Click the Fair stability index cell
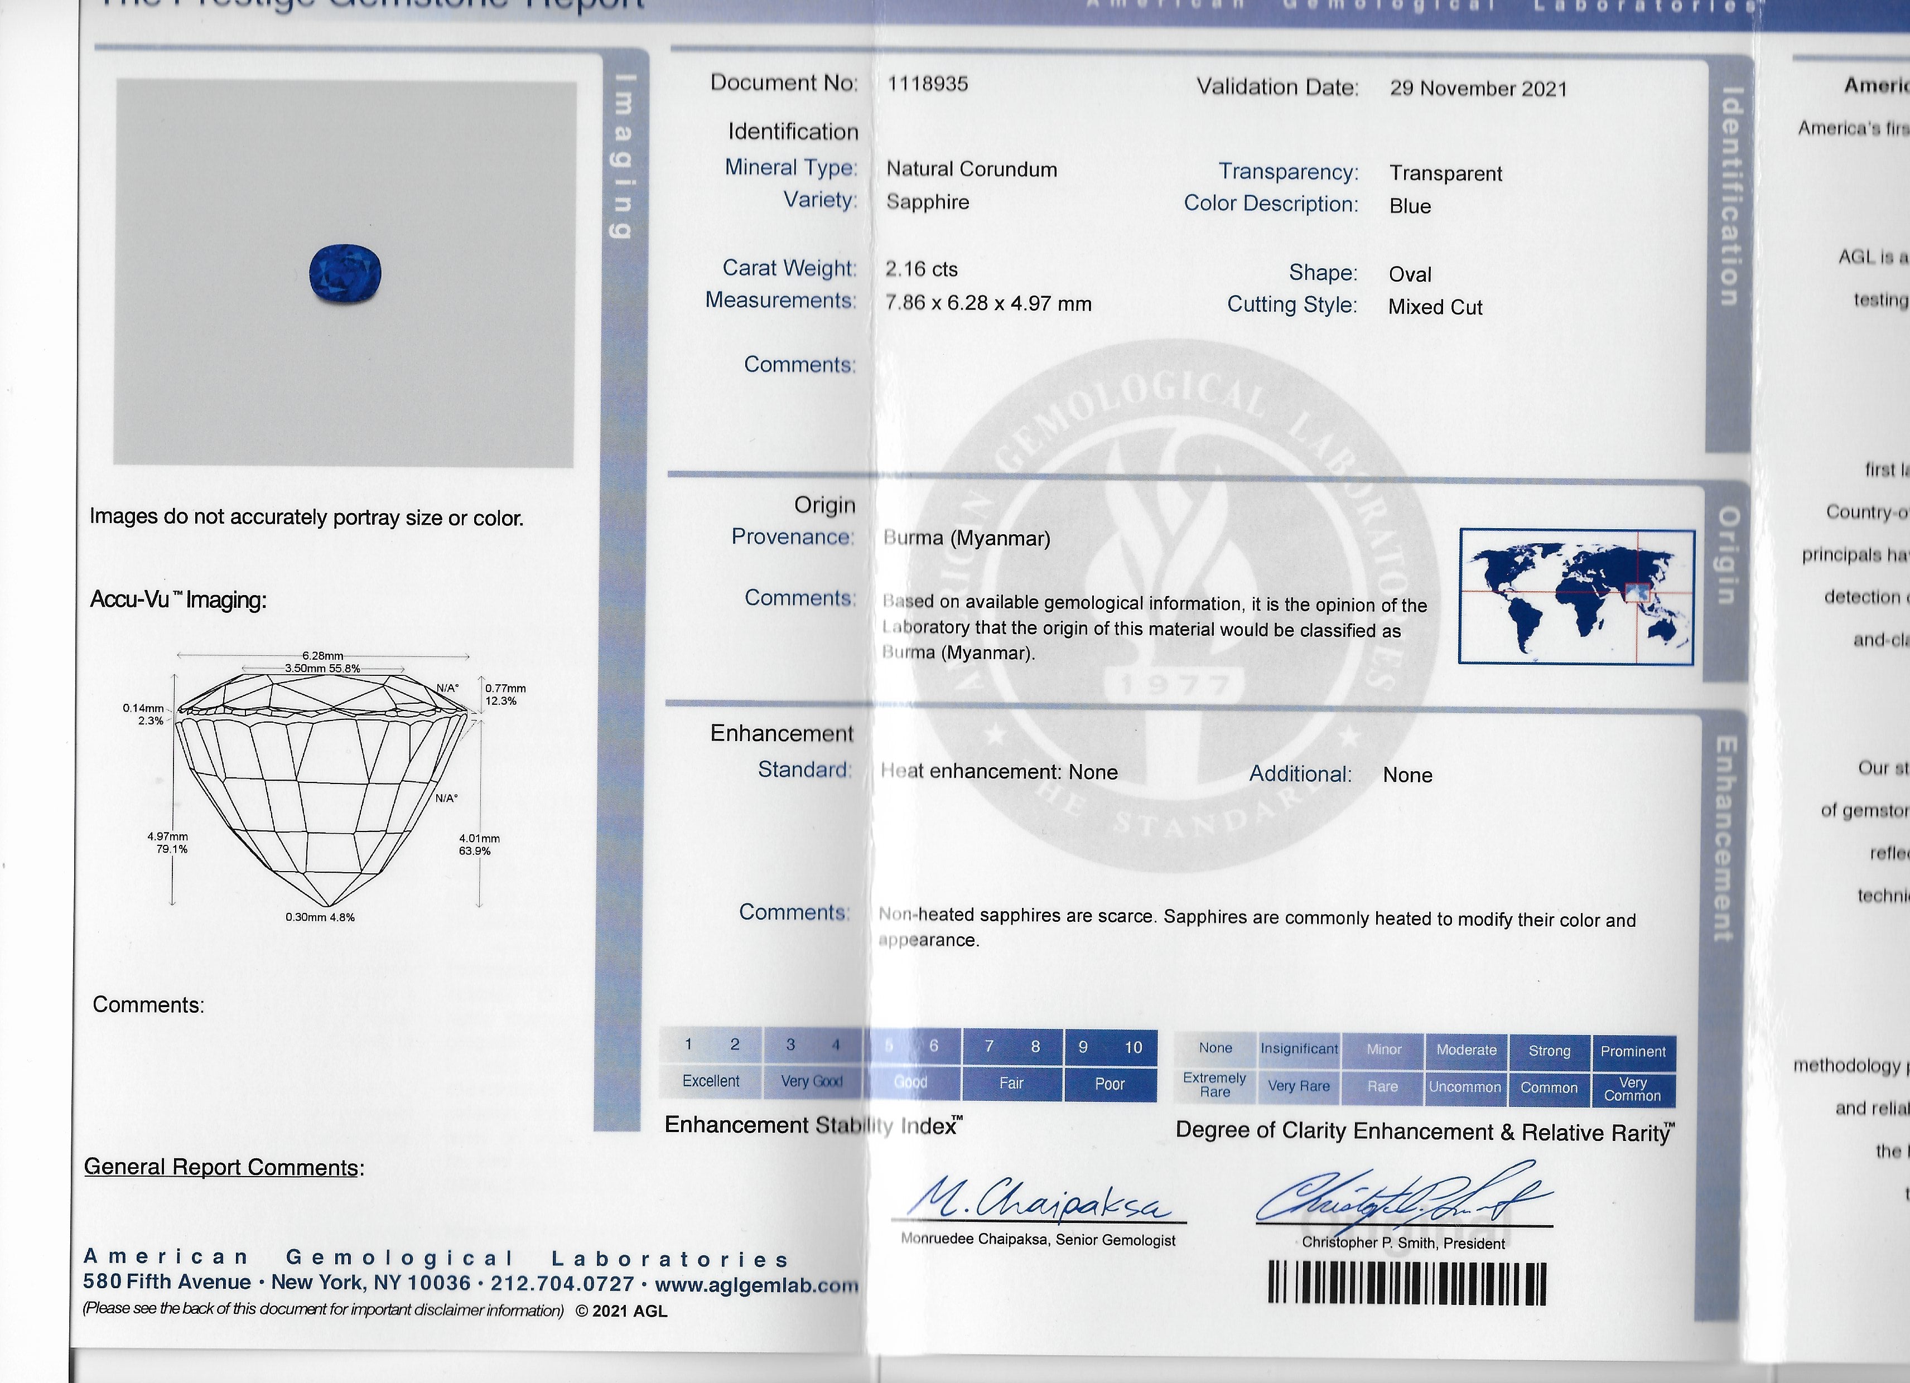The width and height of the screenshot is (1910, 1383). click(x=1011, y=1084)
